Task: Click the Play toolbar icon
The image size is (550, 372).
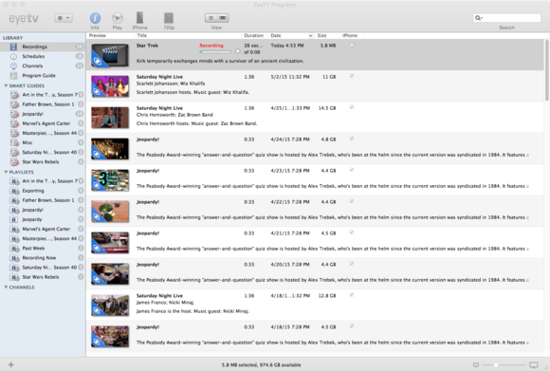Action: pos(118,18)
